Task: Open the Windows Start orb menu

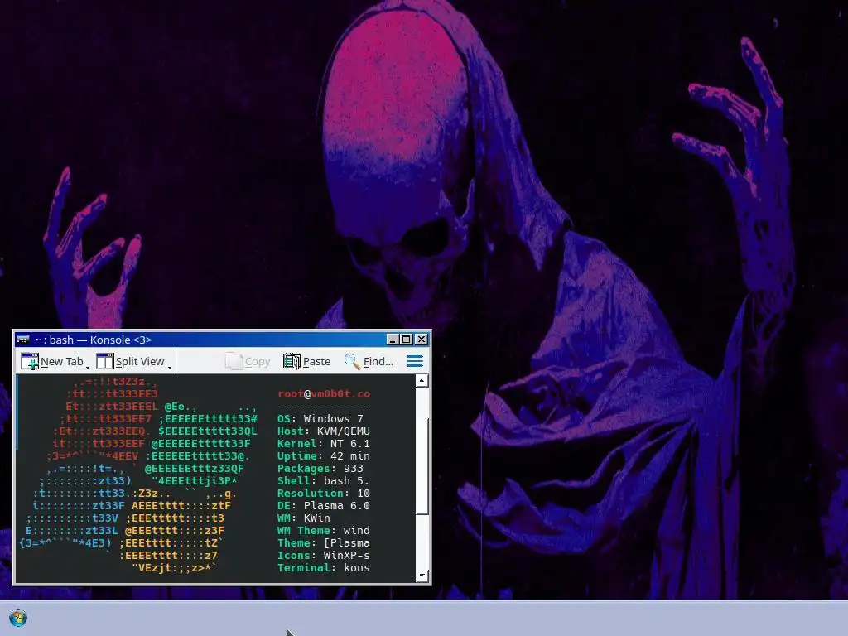Action: pos(18,618)
